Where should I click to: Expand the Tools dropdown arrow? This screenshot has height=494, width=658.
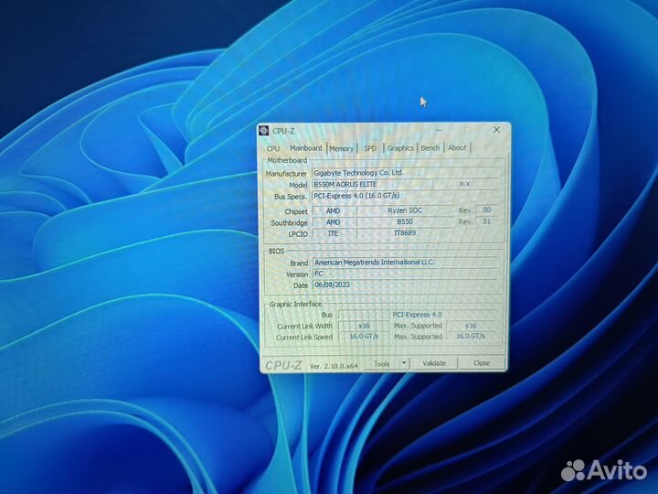point(404,363)
